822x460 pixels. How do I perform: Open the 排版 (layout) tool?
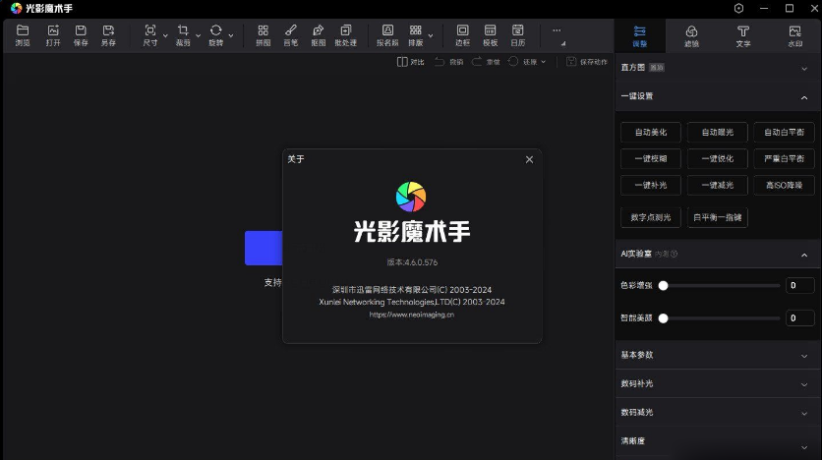(416, 35)
